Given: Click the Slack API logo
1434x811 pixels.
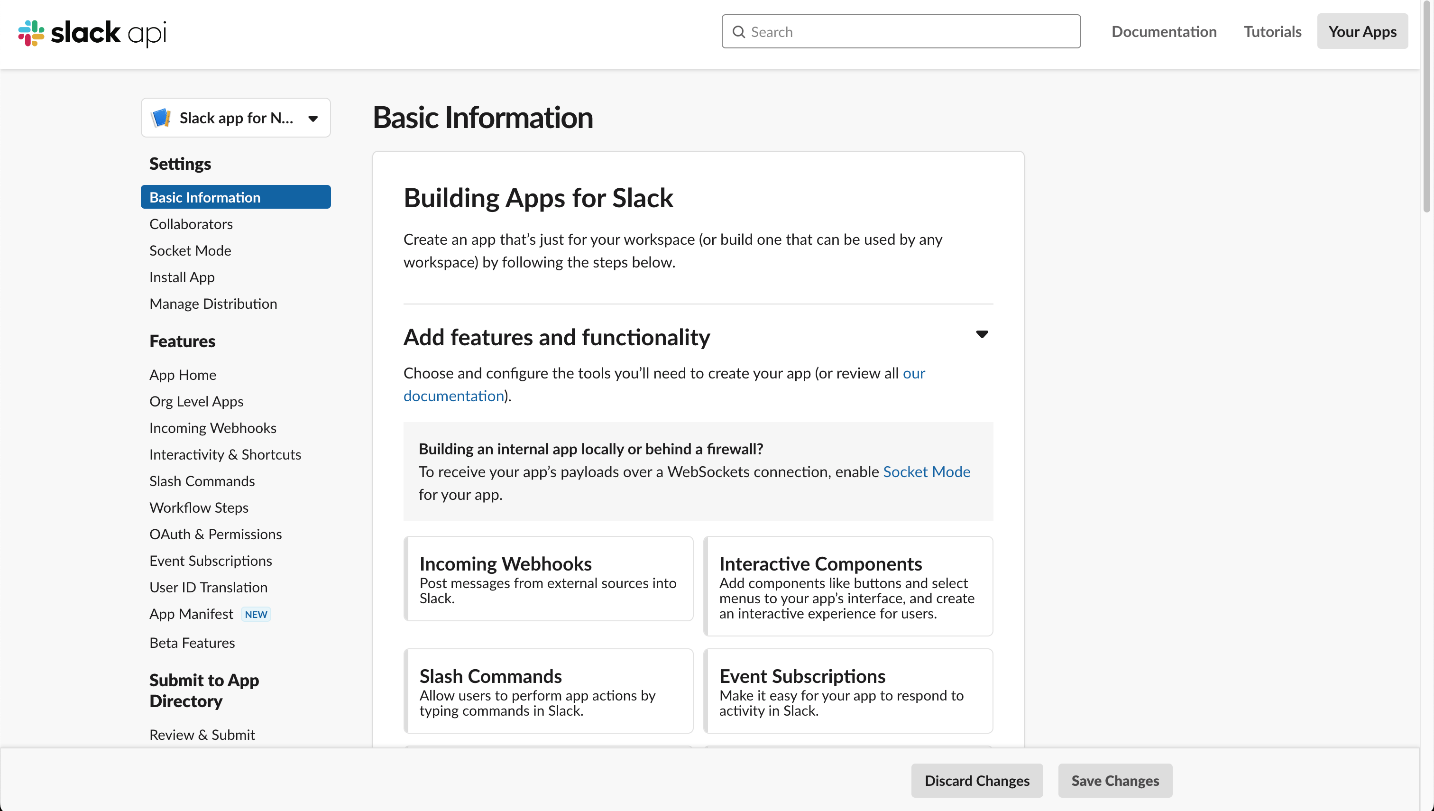Looking at the screenshot, I should [92, 32].
